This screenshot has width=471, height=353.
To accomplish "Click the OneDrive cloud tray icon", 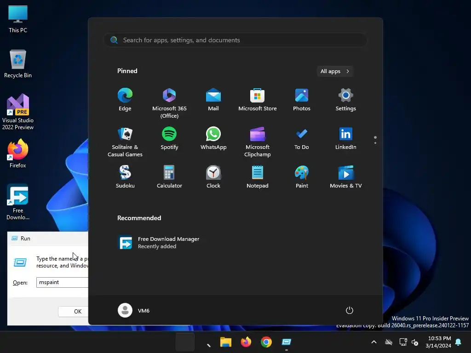I will click(389, 342).
